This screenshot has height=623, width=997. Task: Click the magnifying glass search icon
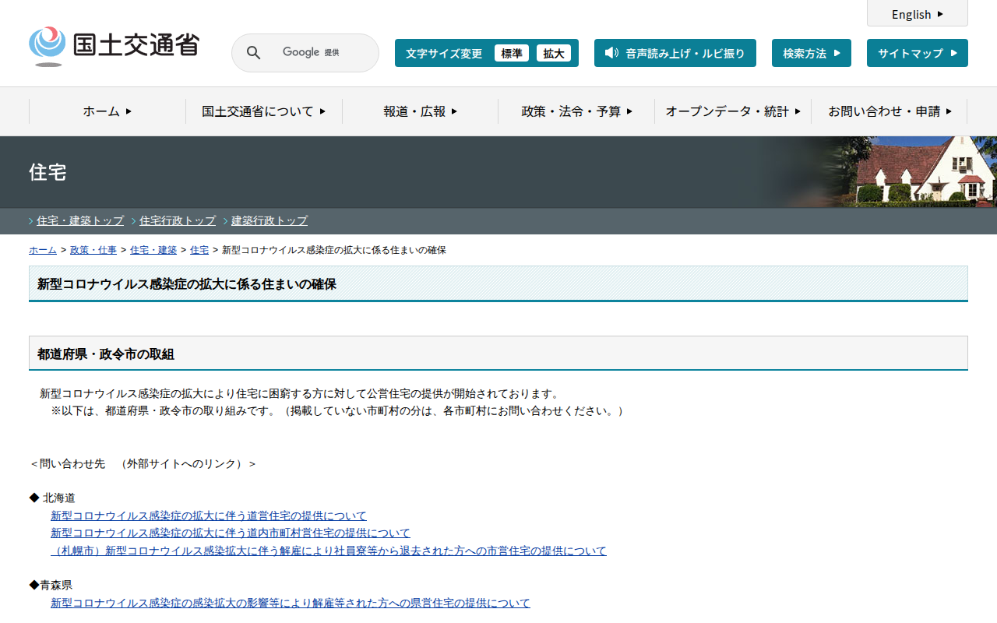253,53
